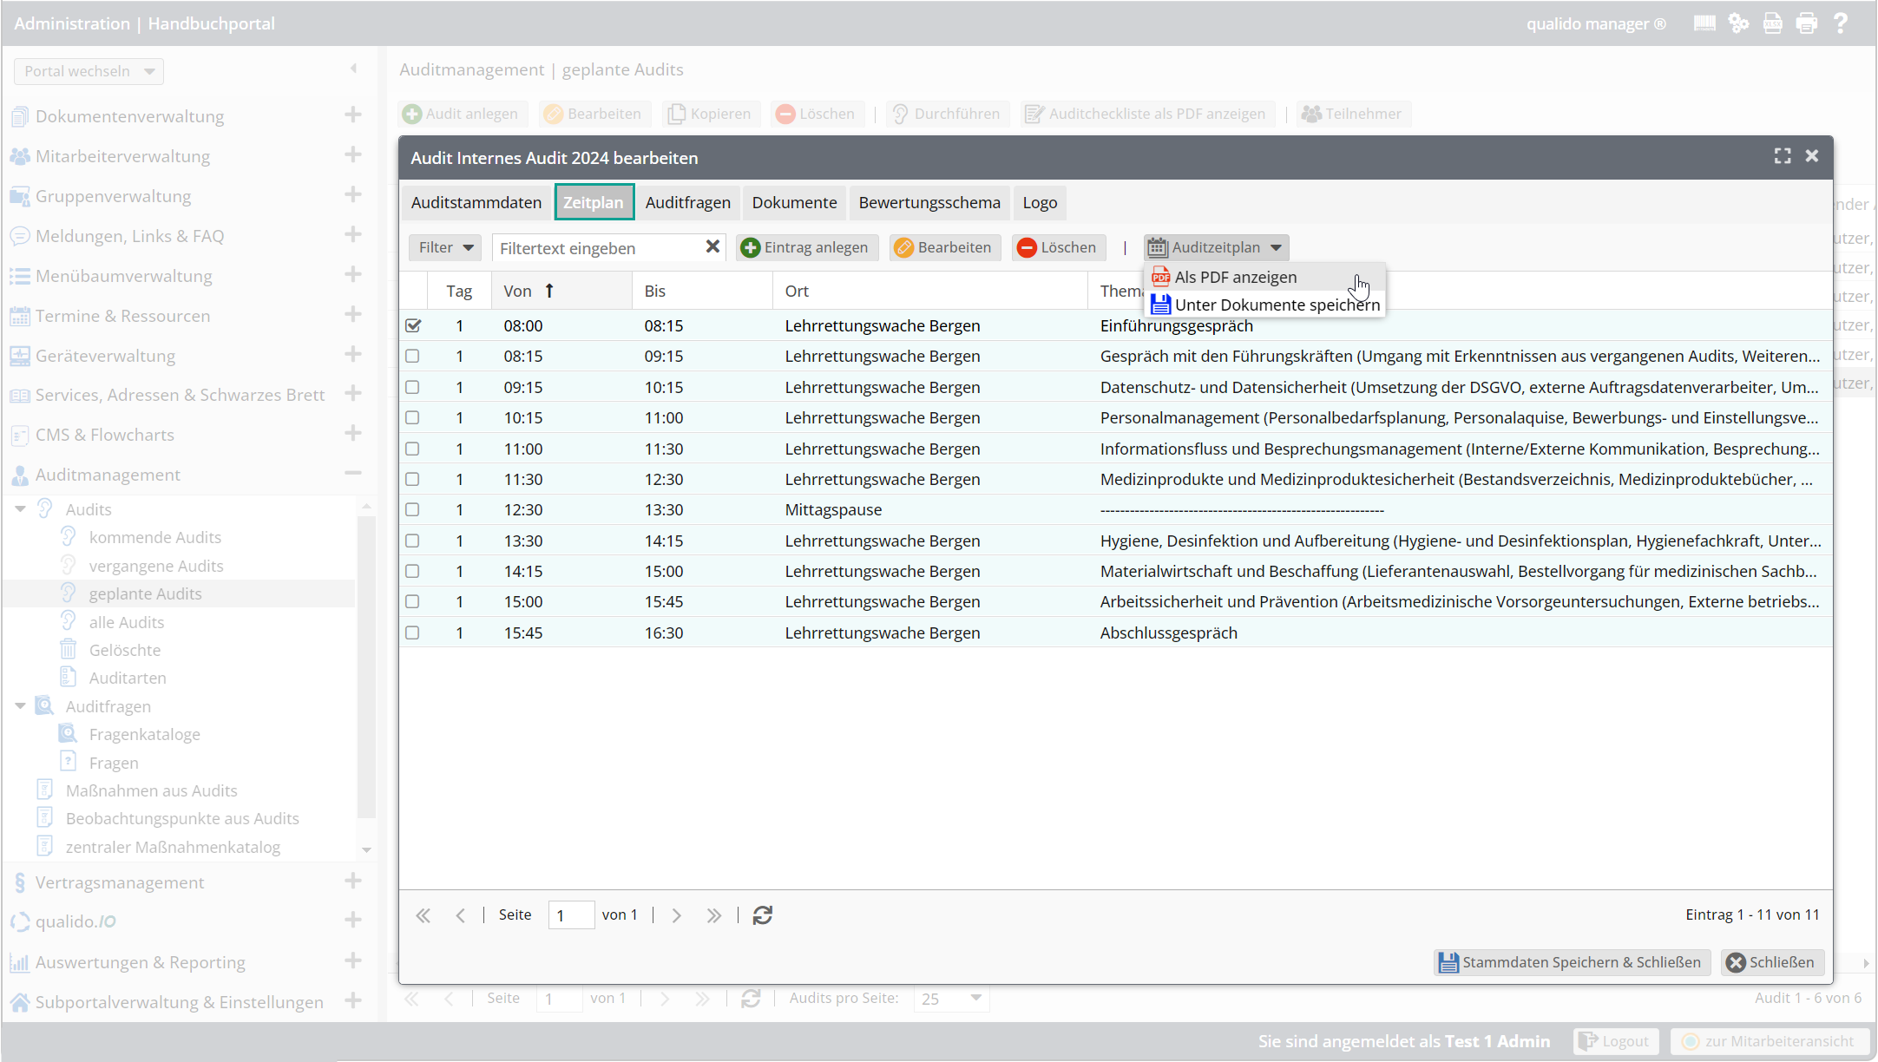This screenshot has width=1878, height=1062.
Task: Open the help question mark icon
Action: (x=1841, y=23)
